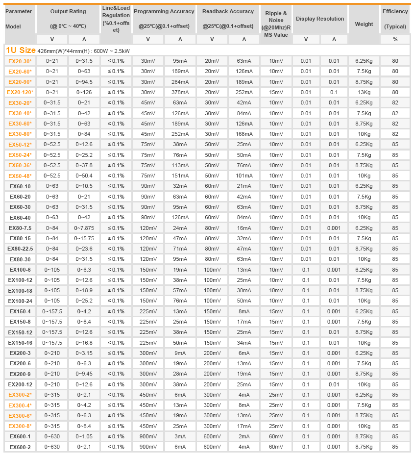Click the EX30-60* model label
This screenshot has width=413, height=455.
[x=20, y=124]
